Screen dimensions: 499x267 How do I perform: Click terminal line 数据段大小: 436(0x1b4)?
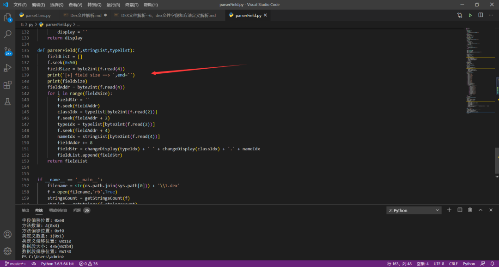tap(48, 246)
